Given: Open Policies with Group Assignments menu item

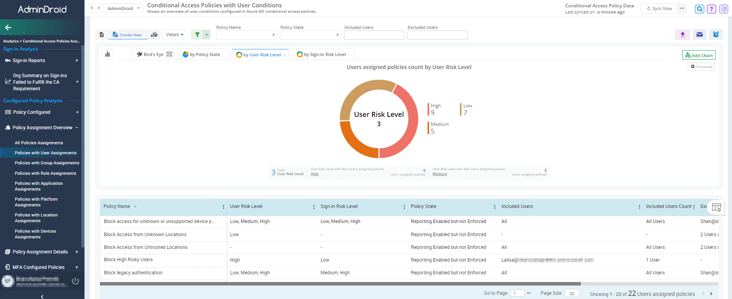Looking at the screenshot, I should tap(47, 163).
